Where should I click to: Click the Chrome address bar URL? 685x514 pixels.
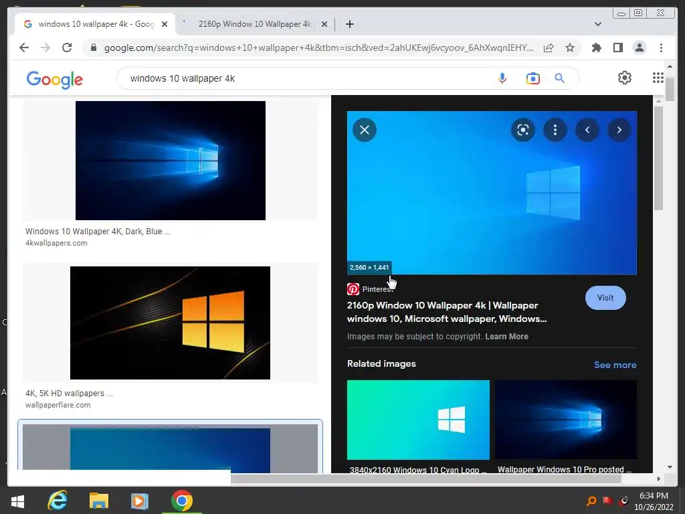(318, 48)
